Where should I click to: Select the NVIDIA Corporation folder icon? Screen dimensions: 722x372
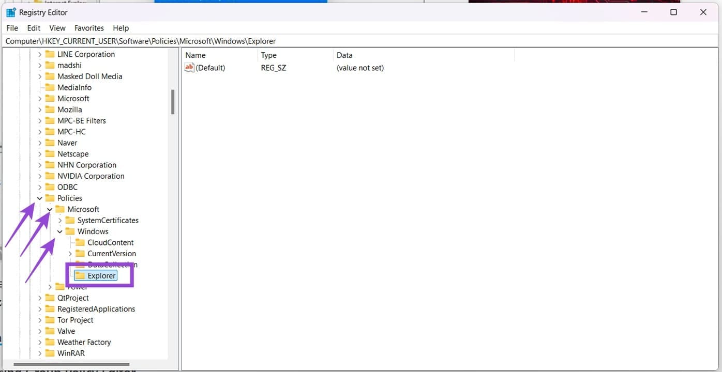[50, 176]
